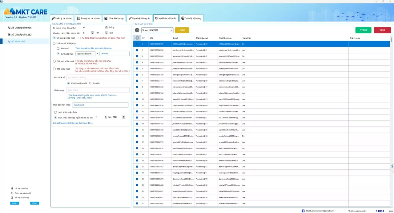Click the key icon of Mở khóa Mail
The height and width of the screenshot is (213, 394).
pyautogui.click(x=9, y=41)
